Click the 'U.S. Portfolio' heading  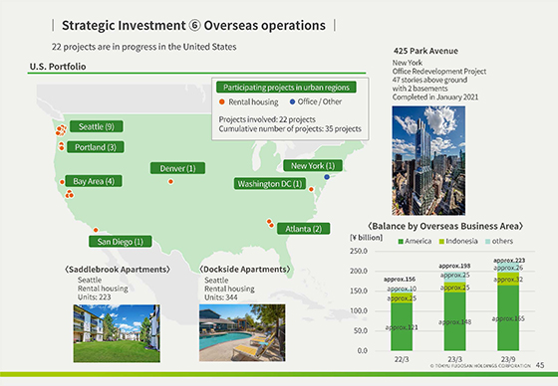(x=58, y=67)
